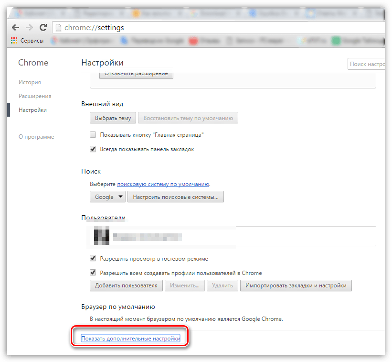This screenshot has height=362, width=392.
Task: Open О программе in sidebar
Action: point(36,137)
